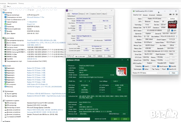
Task: Click the Close button at GPU-Z bottom
Action: point(173,73)
